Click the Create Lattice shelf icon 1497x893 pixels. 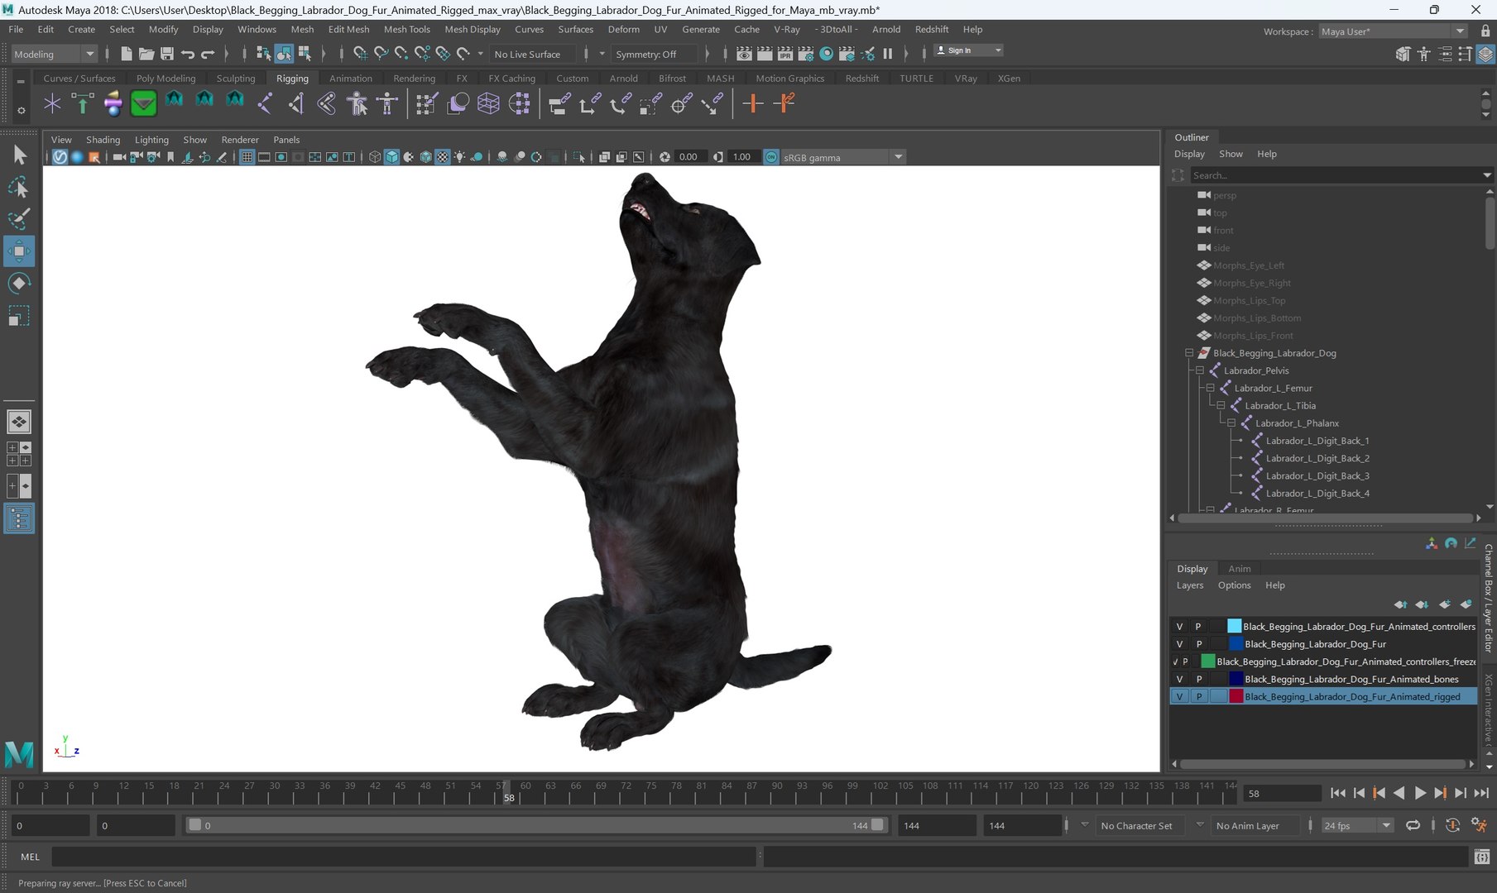point(488,103)
